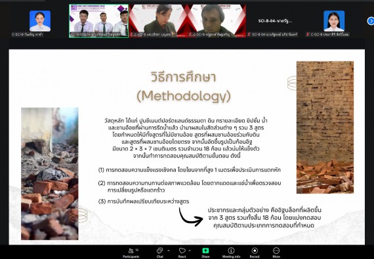
Task: Open the React heart menu
Action: point(182,252)
